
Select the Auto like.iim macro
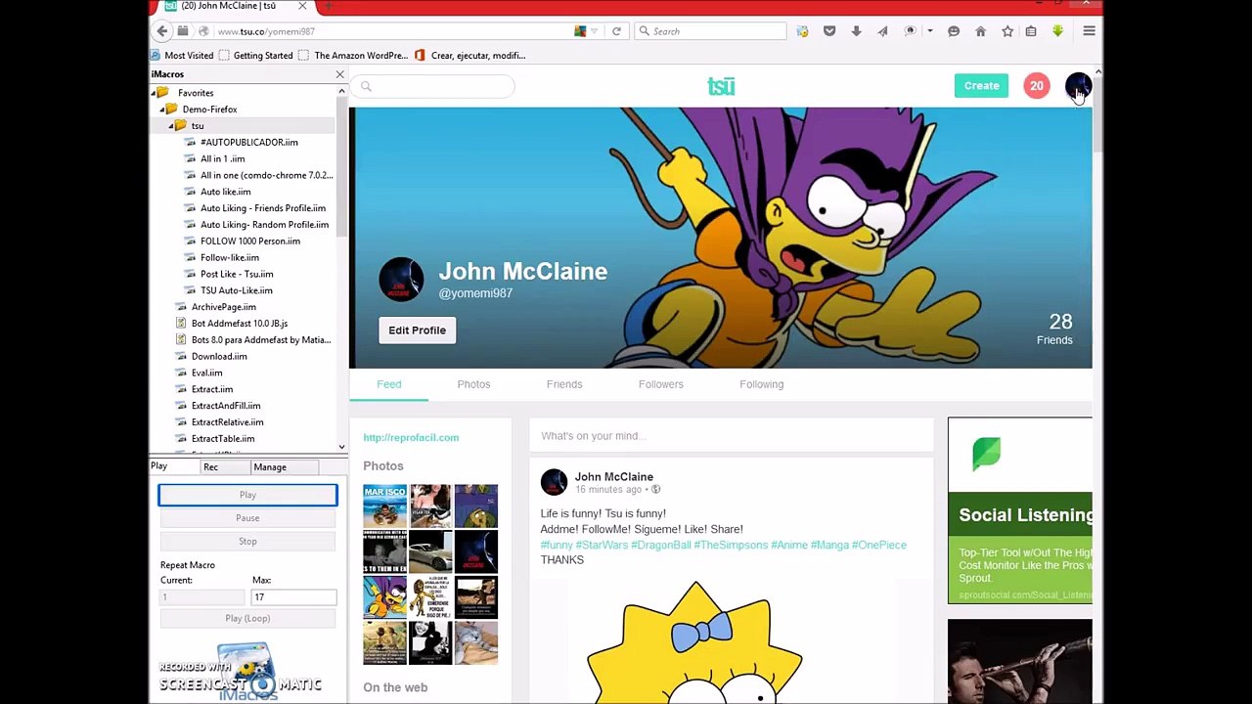tap(225, 192)
